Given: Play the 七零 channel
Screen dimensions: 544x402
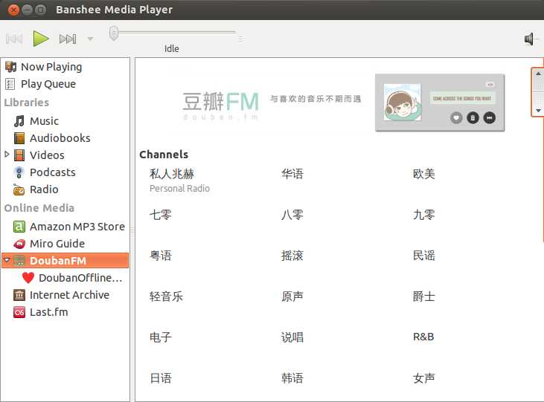Looking at the screenshot, I should (x=160, y=215).
